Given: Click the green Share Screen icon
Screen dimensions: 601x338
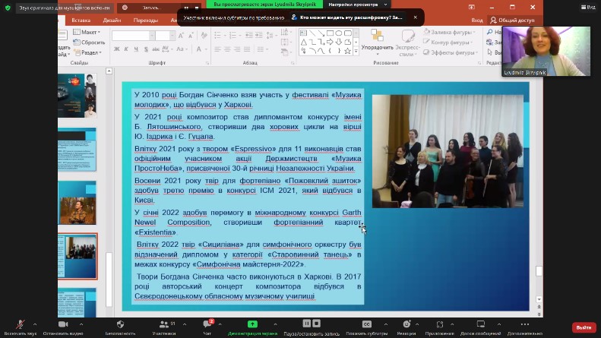Looking at the screenshot, I should 252,324.
